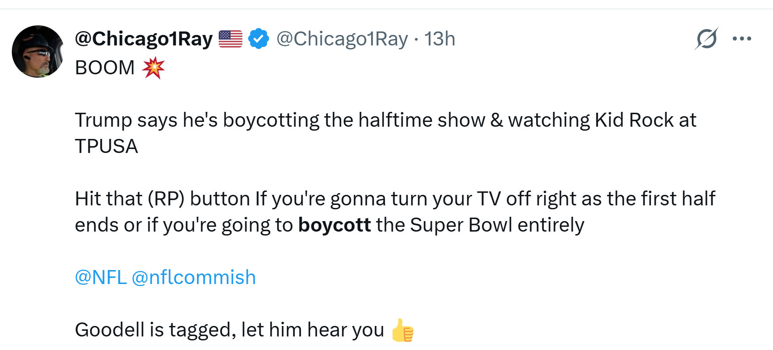
Task: Click the bold word "boycott"
Action: (334, 225)
